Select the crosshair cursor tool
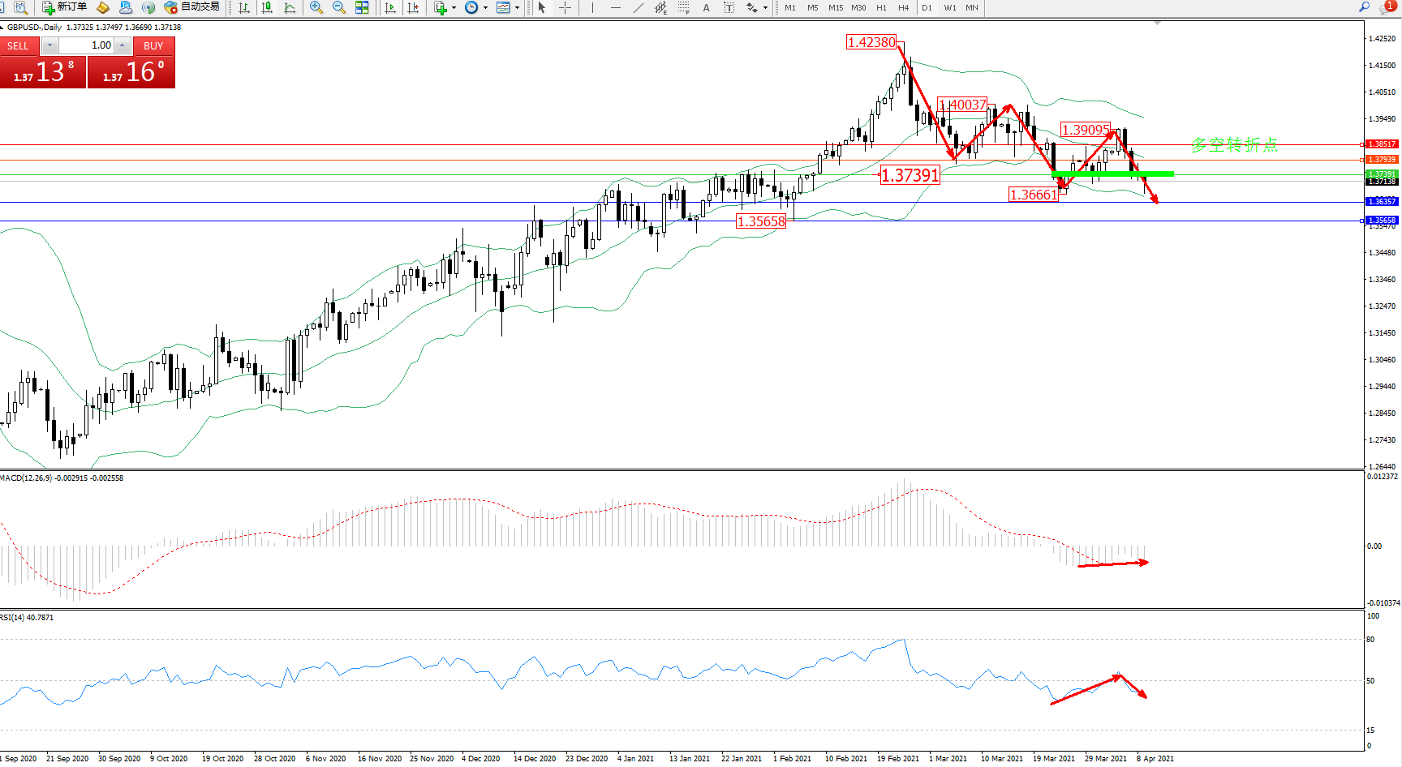 566,7
